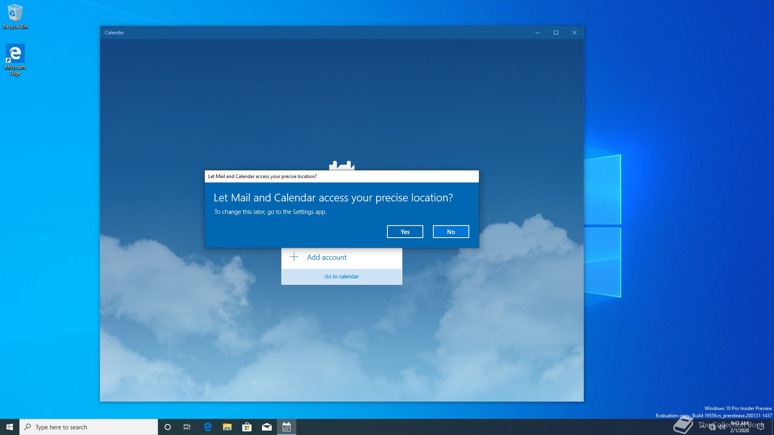Image resolution: width=774 pixels, height=435 pixels.
Task: Show hidden system tray icons
Action: tap(703, 426)
